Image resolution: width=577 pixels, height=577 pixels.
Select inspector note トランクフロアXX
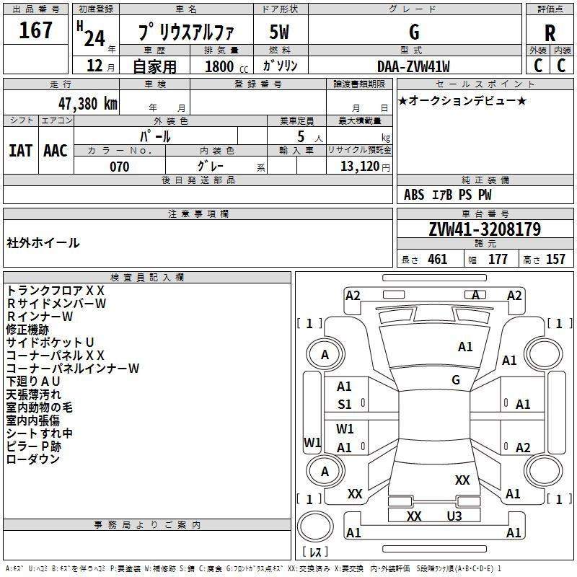[56, 291]
